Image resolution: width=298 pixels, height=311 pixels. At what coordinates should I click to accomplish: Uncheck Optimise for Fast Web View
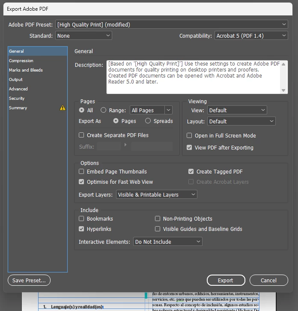81,182
